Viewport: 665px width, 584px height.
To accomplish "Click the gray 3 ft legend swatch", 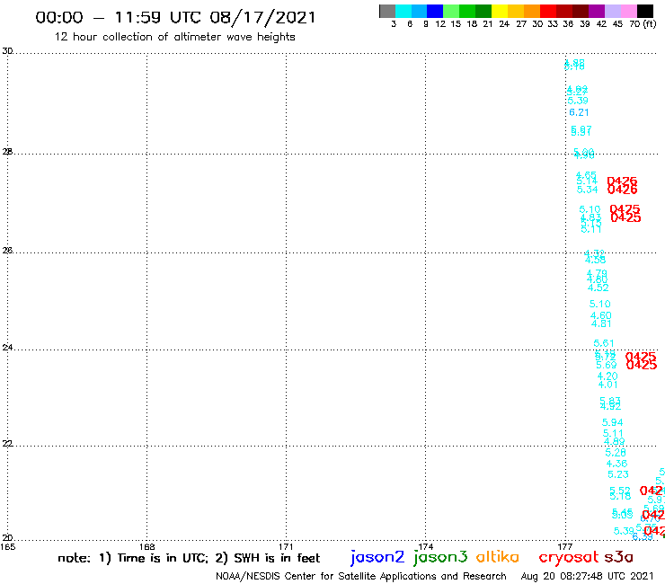I will [387, 11].
